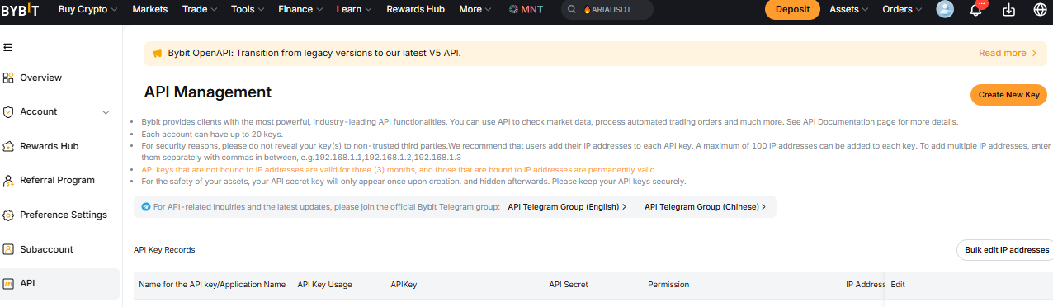Open the profile avatar icon
This screenshot has height=307, width=1053.
click(x=945, y=10)
